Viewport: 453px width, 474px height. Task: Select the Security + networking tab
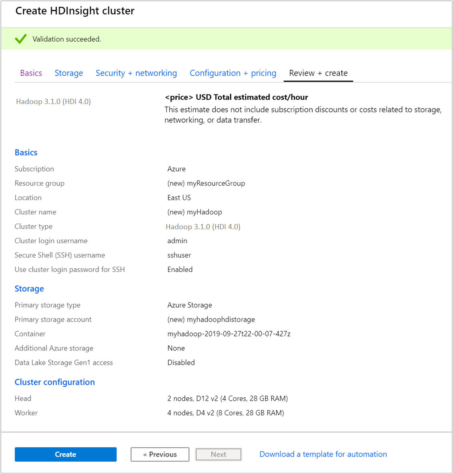pos(136,73)
